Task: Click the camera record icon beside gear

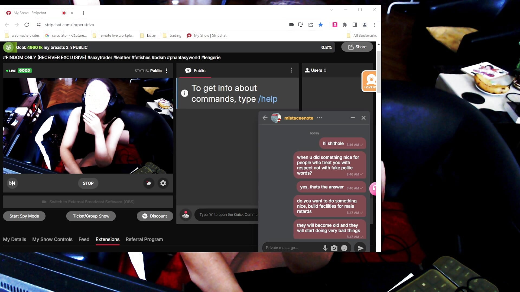Action: [x=149, y=183]
